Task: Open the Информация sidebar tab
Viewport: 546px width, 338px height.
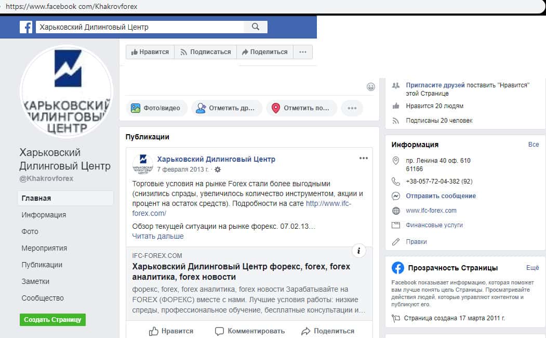Action: [x=44, y=215]
